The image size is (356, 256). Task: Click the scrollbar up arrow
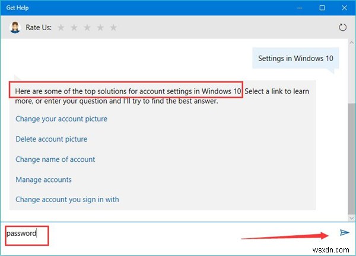coord(351,43)
